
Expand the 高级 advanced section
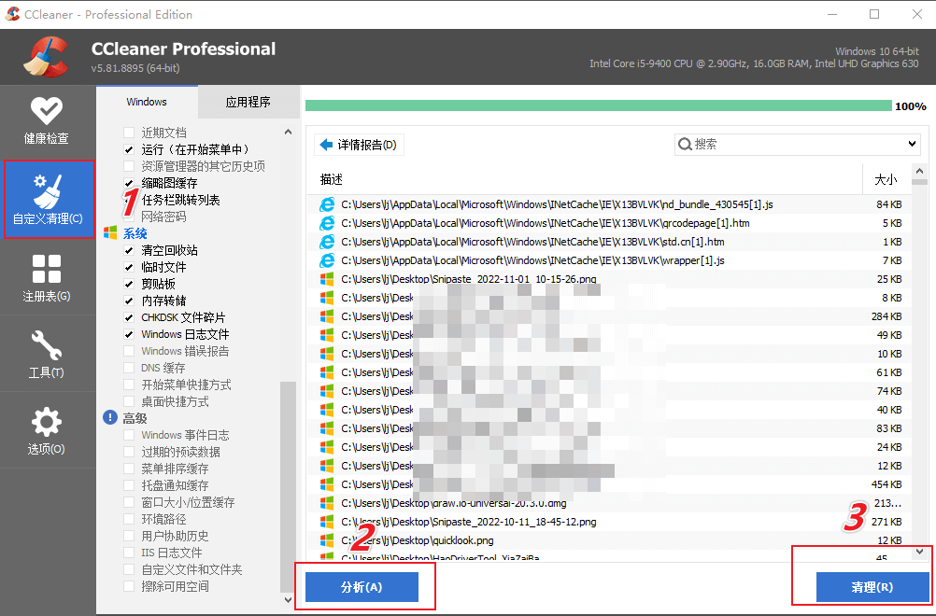(109, 417)
